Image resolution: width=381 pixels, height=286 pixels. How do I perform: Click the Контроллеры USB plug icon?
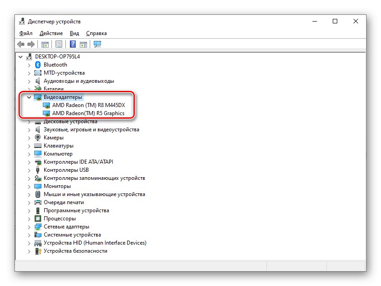coord(38,170)
